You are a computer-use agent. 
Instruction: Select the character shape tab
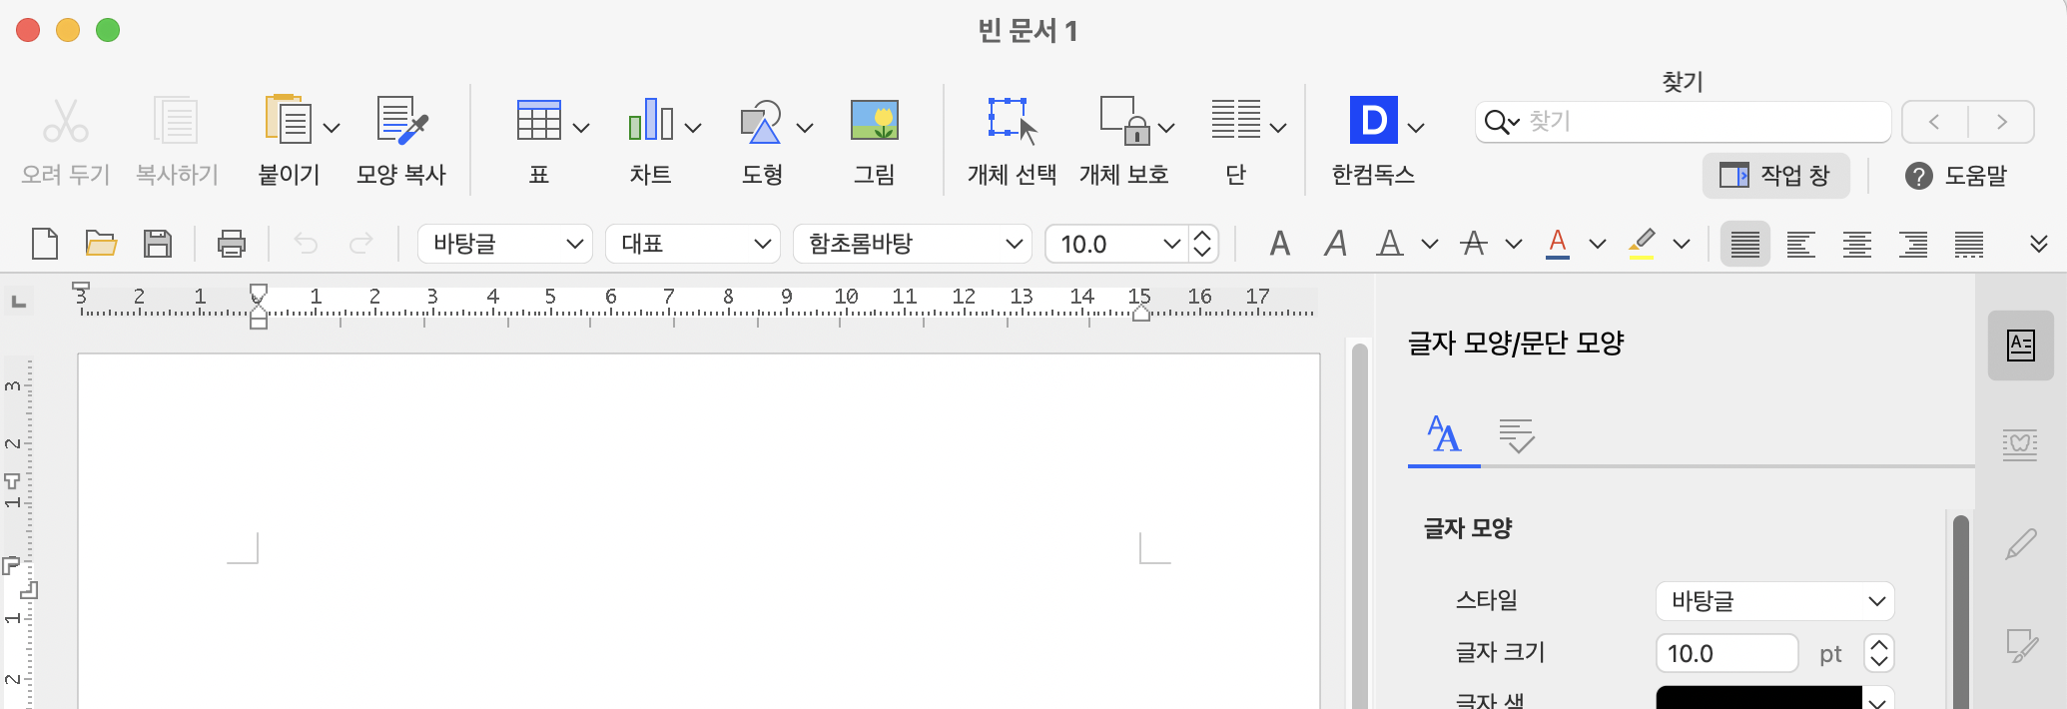tap(1444, 435)
